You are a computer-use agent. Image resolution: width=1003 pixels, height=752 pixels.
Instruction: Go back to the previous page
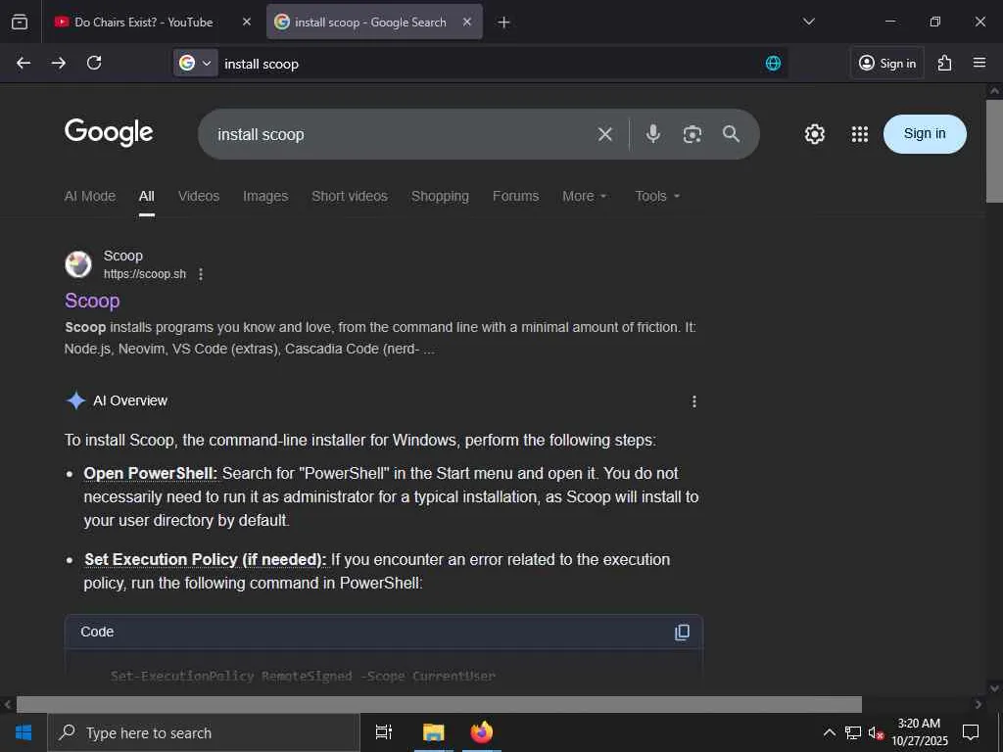tap(24, 63)
